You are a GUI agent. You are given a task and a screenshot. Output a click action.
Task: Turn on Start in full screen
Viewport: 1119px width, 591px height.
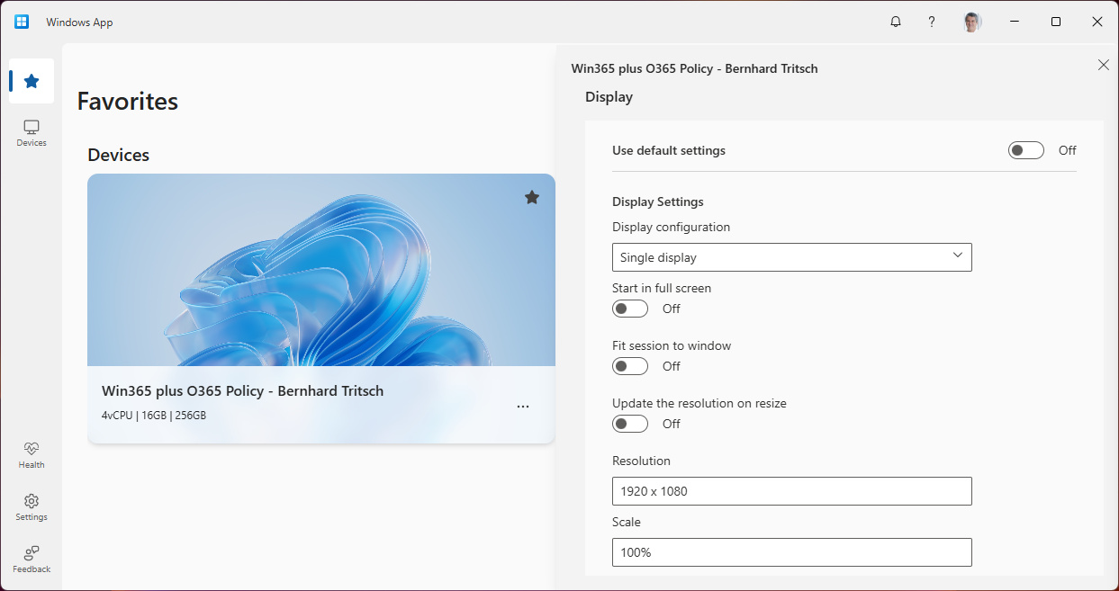(629, 308)
